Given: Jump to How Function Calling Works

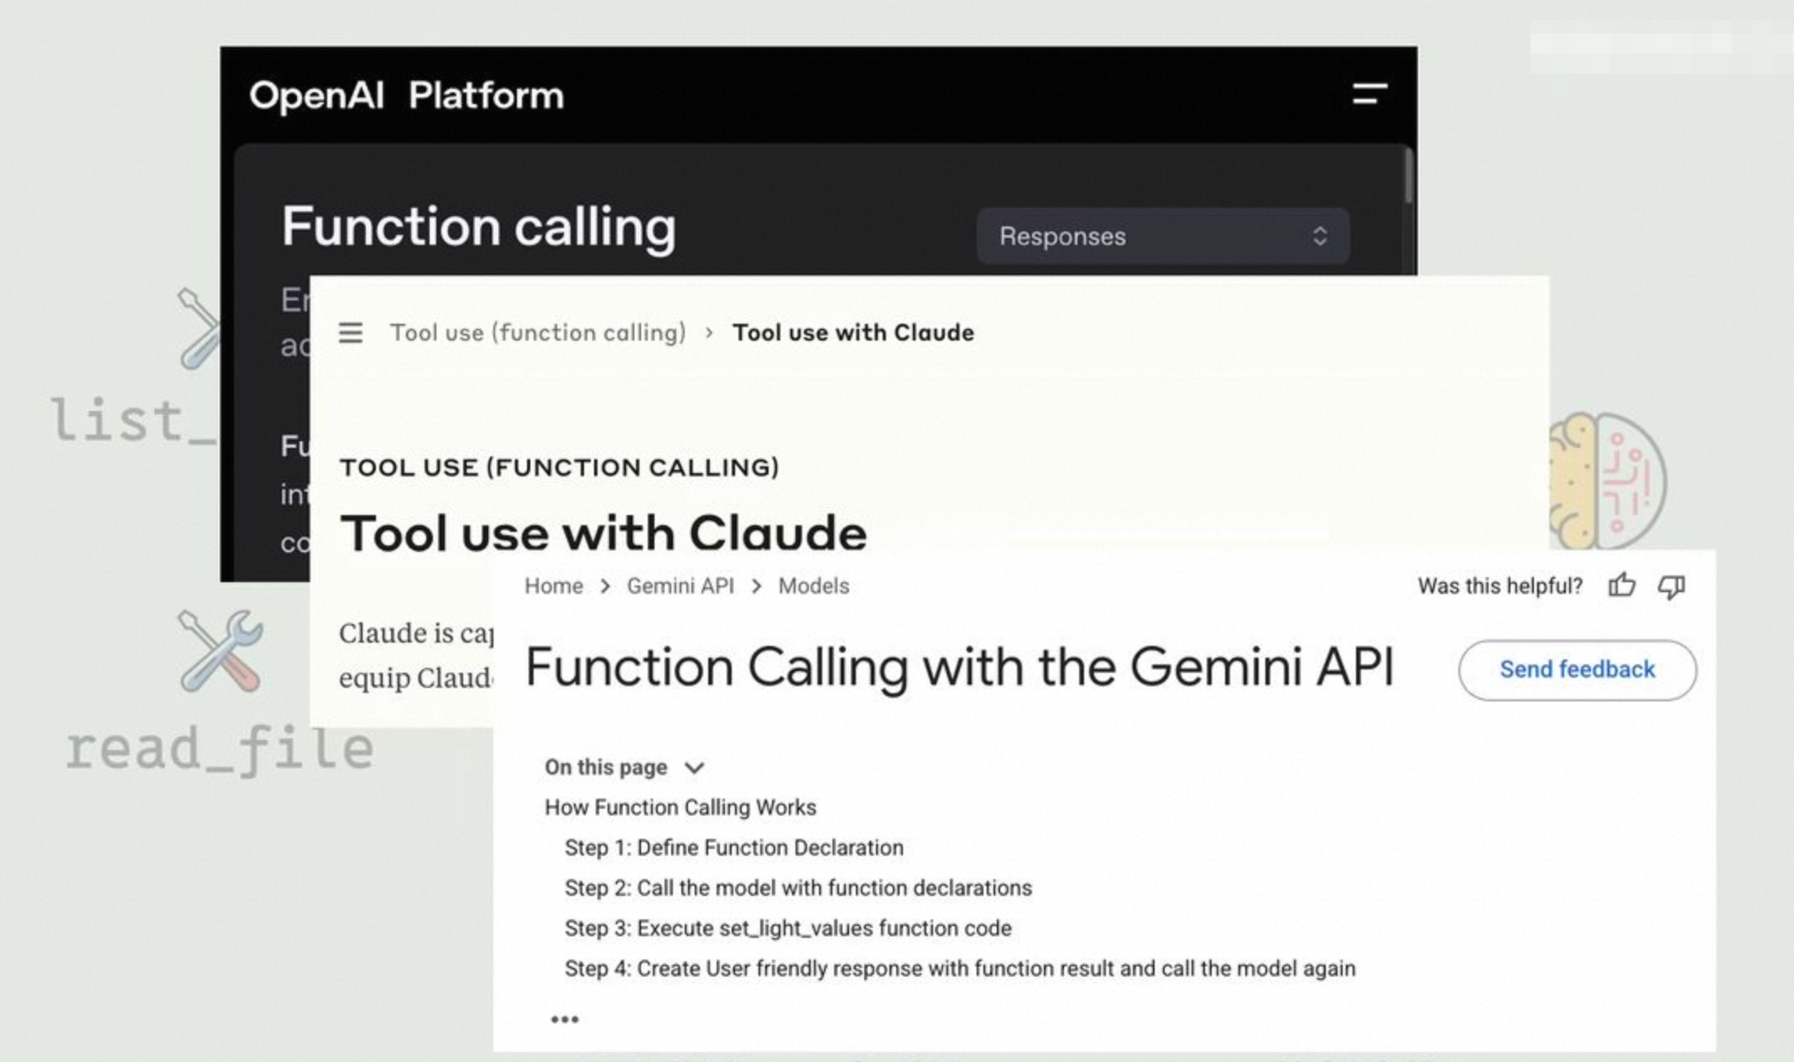Looking at the screenshot, I should click(x=681, y=807).
